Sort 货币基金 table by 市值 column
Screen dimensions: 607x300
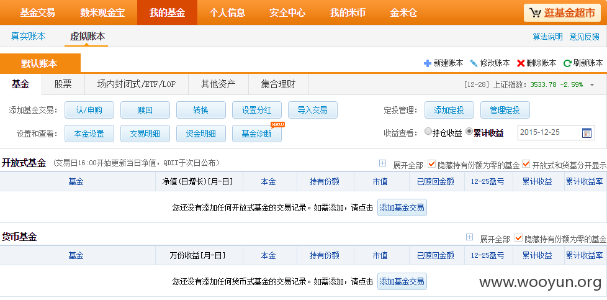380,255
